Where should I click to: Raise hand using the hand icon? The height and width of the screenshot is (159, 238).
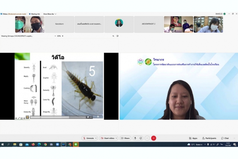pos(135,138)
